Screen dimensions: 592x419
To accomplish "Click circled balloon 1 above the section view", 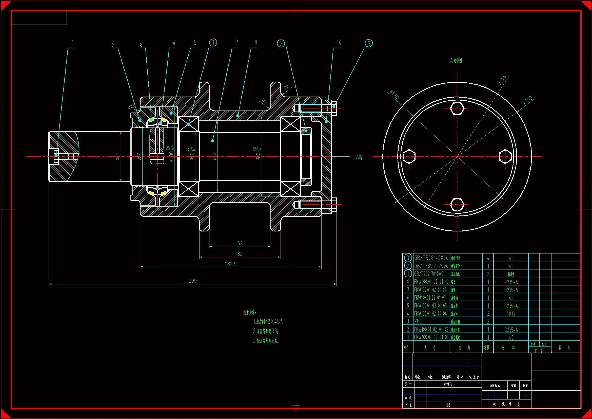I will click(x=213, y=43).
